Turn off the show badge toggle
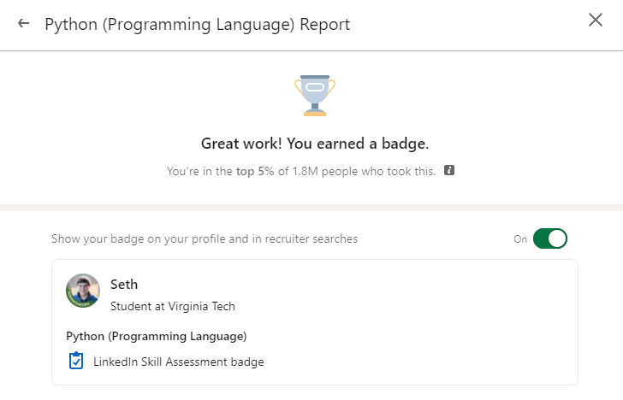Image resolution: width=623 pixels, height=400 pixels. [x=549, y=238]
